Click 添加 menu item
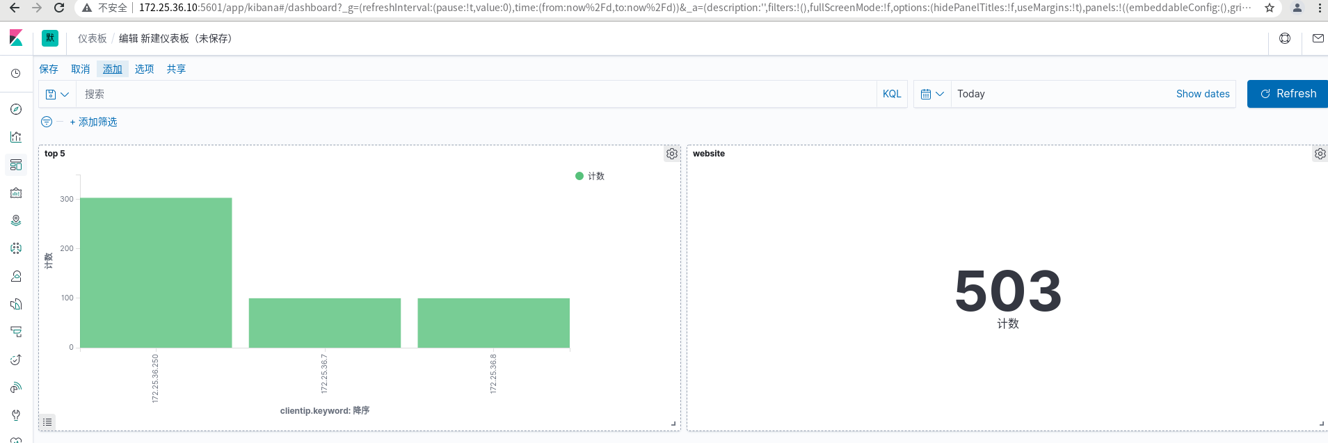This screenshot has height=443, width=1328. click(113, 69)
